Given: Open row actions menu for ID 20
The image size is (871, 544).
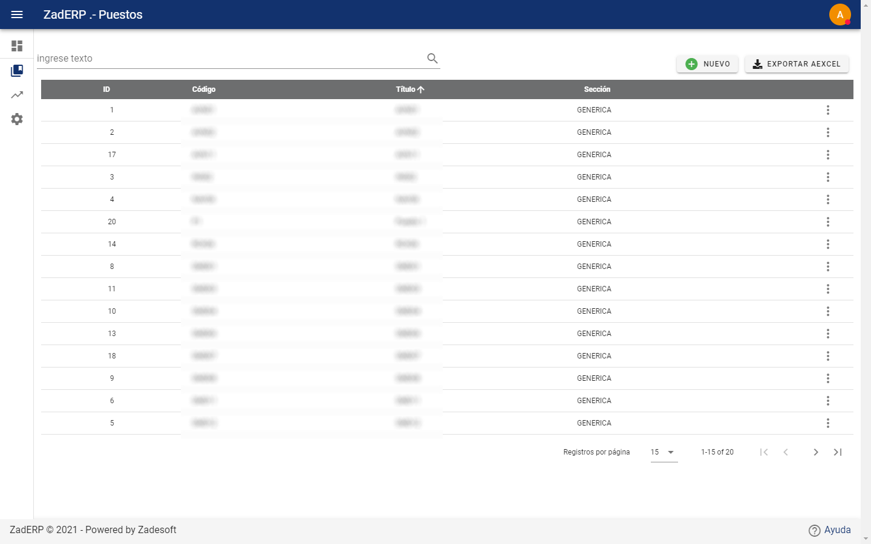Looking at the screenshot, I should pyautogui.click(x=828, y=222).
